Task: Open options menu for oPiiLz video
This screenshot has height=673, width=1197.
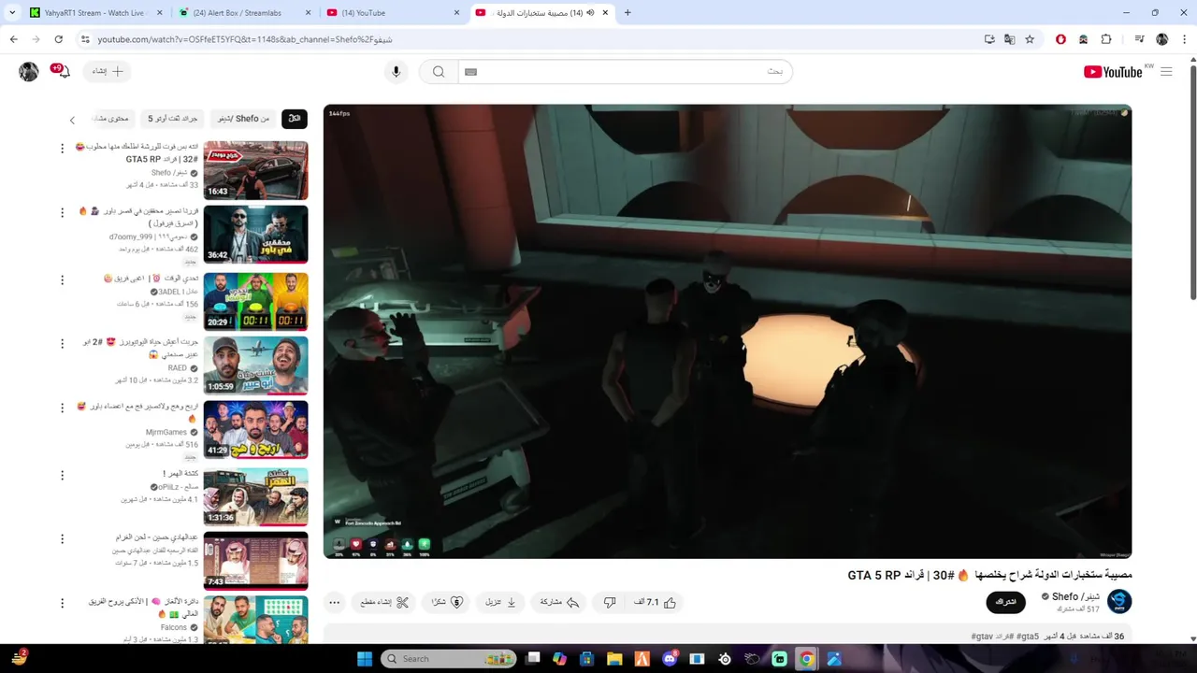Action: (x=63, y=475)
